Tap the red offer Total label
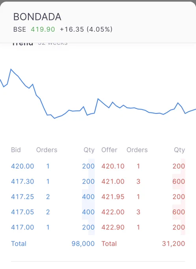 coord(109,244)
